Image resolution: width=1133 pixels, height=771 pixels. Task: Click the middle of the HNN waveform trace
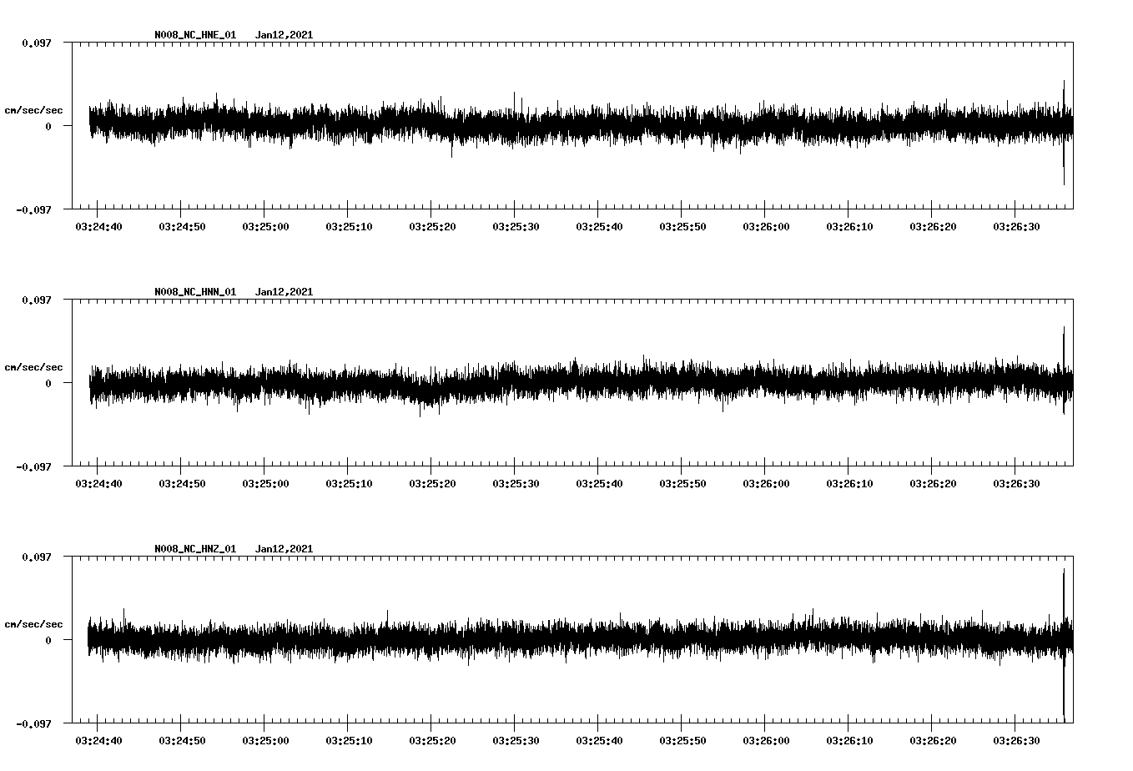click(x=576, y=384)
